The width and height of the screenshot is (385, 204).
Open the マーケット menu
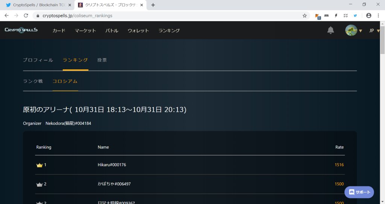(x=85, y=30)
